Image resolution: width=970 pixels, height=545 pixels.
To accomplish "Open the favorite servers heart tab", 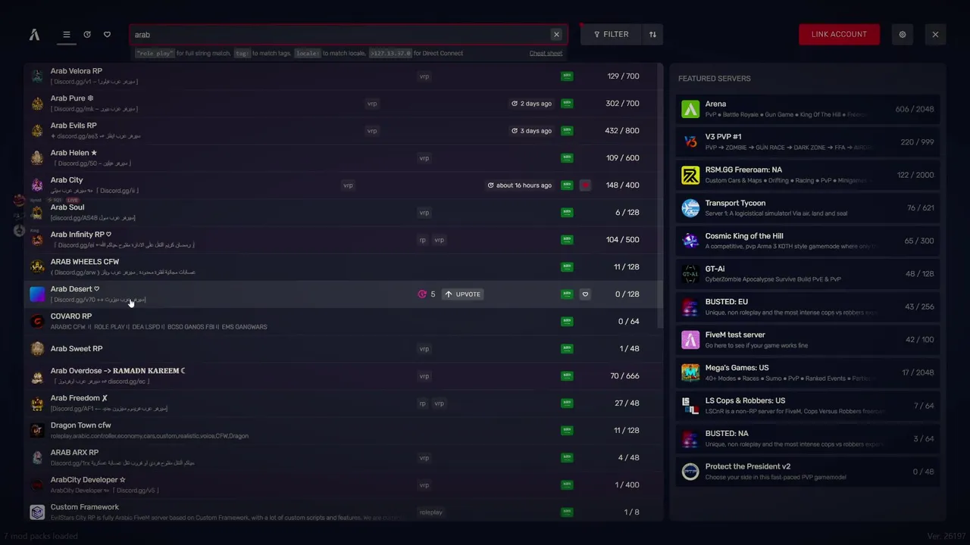I will point(107,34).
